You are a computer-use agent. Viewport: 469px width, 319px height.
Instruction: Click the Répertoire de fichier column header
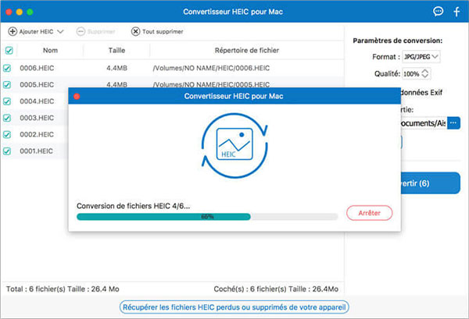(247, 51)
